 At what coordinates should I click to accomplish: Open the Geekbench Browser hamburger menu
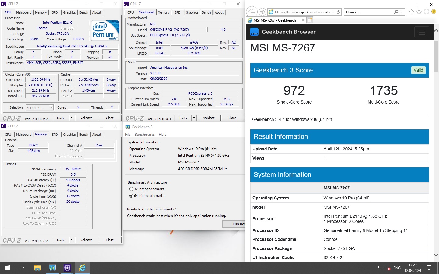[x=422, y=32]
